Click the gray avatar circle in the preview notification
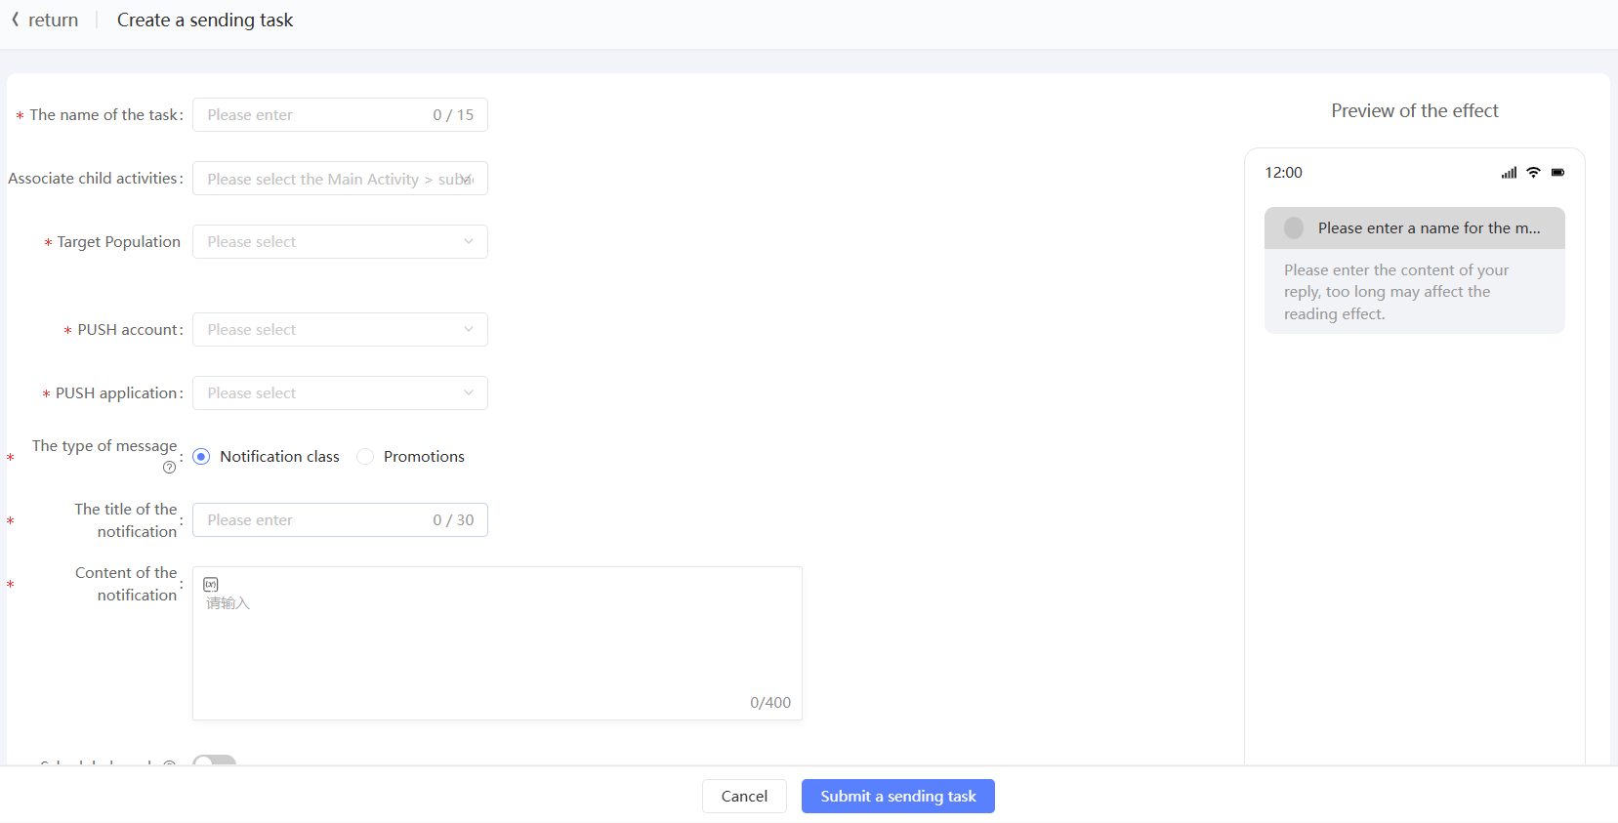 [x=1294, y=227]
